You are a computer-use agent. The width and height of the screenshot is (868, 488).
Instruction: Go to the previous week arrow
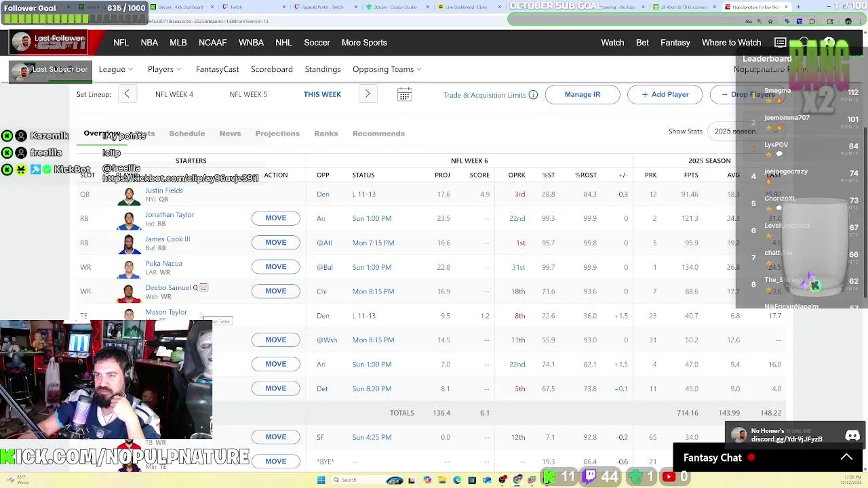(x=127, y=94)
